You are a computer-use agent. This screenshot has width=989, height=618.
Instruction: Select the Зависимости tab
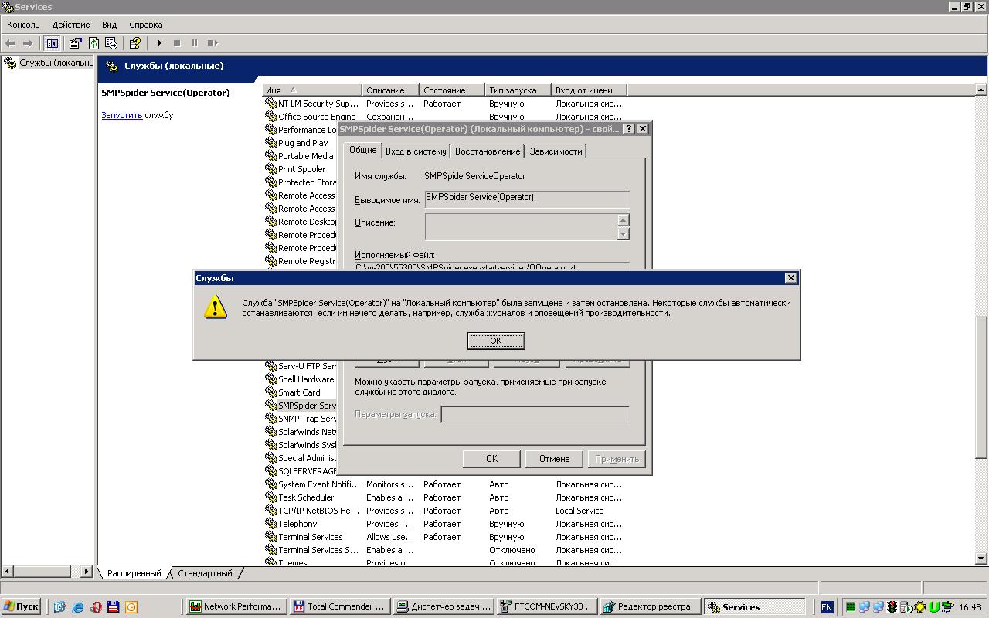[x=556, y=151]
